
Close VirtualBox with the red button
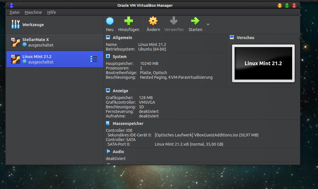point(294,5)
